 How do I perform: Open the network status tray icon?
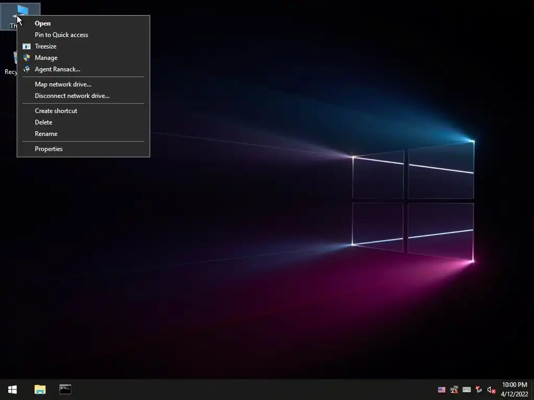tap(454, 390)
